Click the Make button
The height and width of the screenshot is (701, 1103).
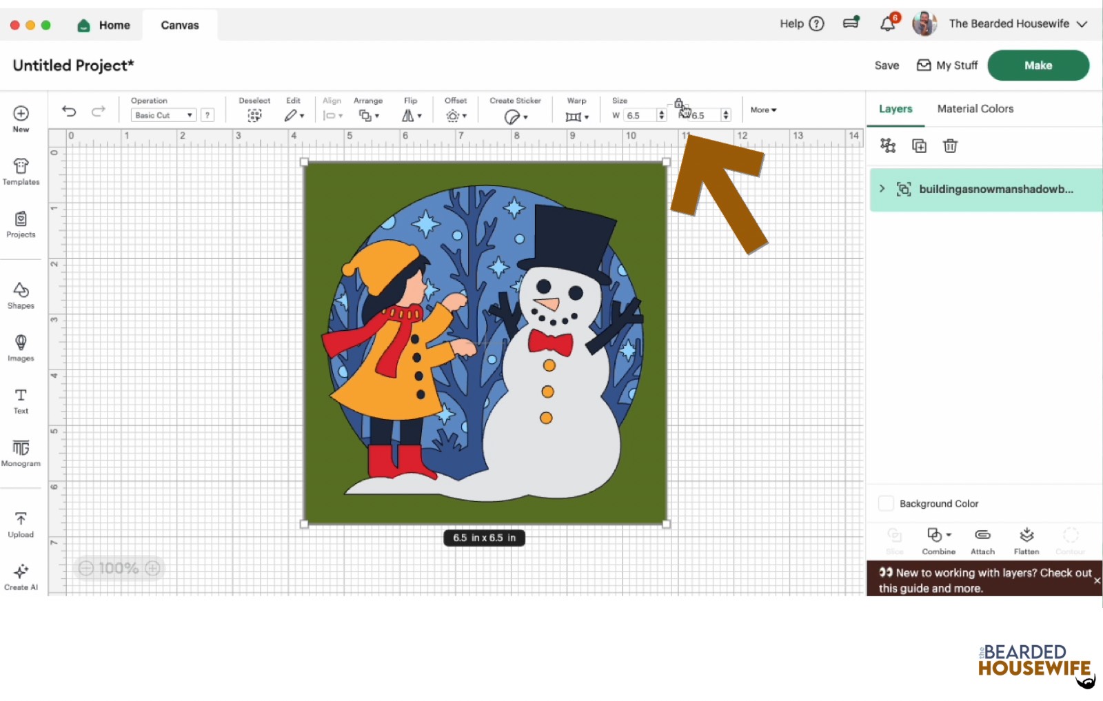click(x=1038, y=65)
